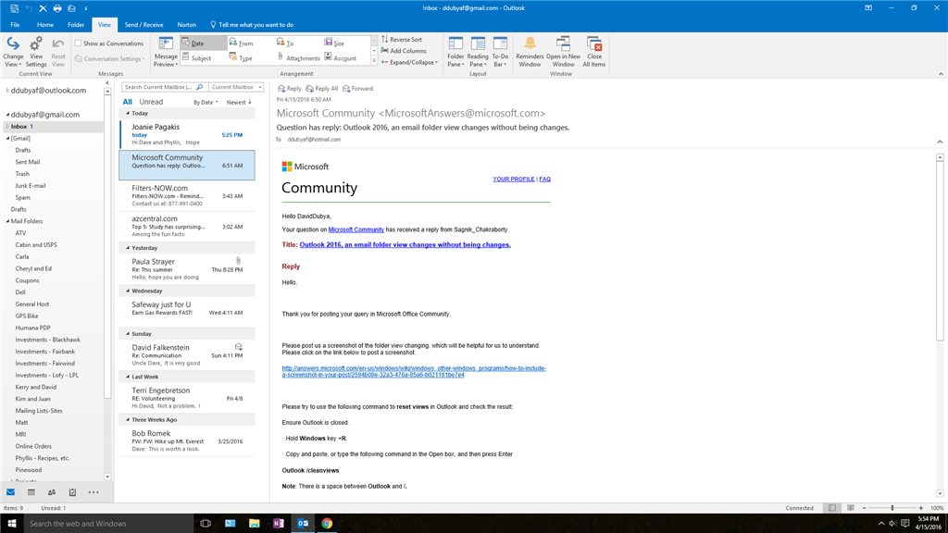Expand the ddubyaf@outlook.com account
Screen dimensions: 948x533
(7, 90)
